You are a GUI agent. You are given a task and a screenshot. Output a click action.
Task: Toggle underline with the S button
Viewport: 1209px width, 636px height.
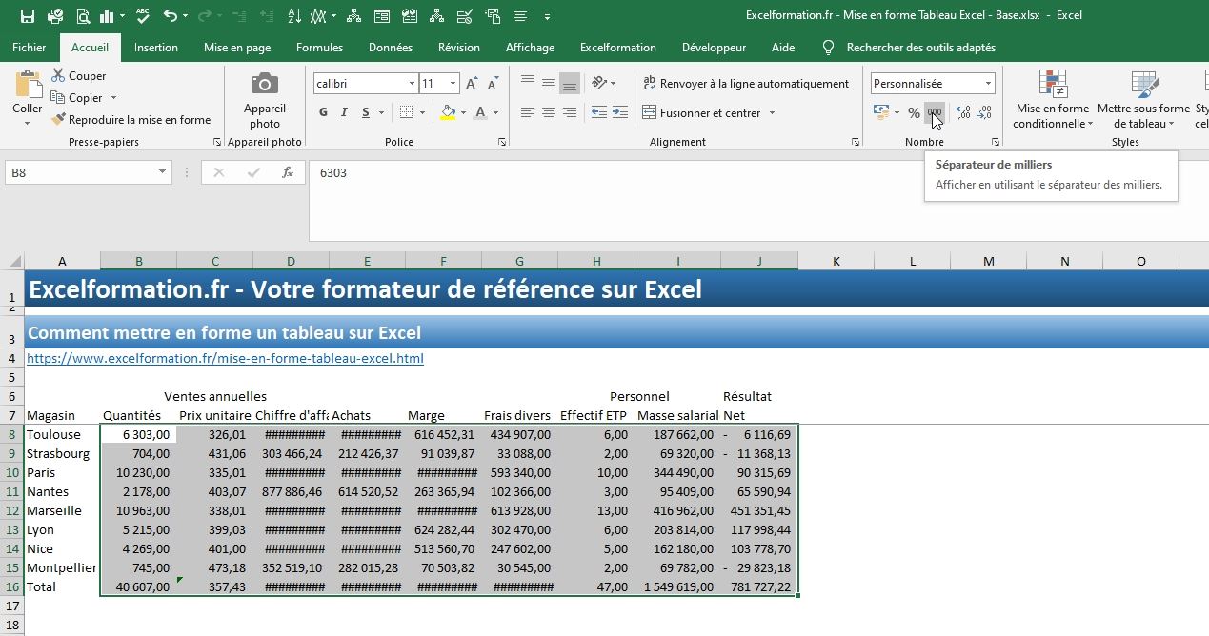[x=367, y=112]
